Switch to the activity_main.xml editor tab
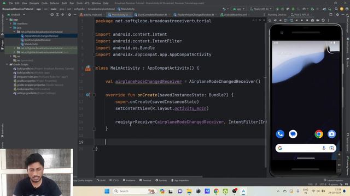This screenshot has height=196, width=350. point(91,15)
